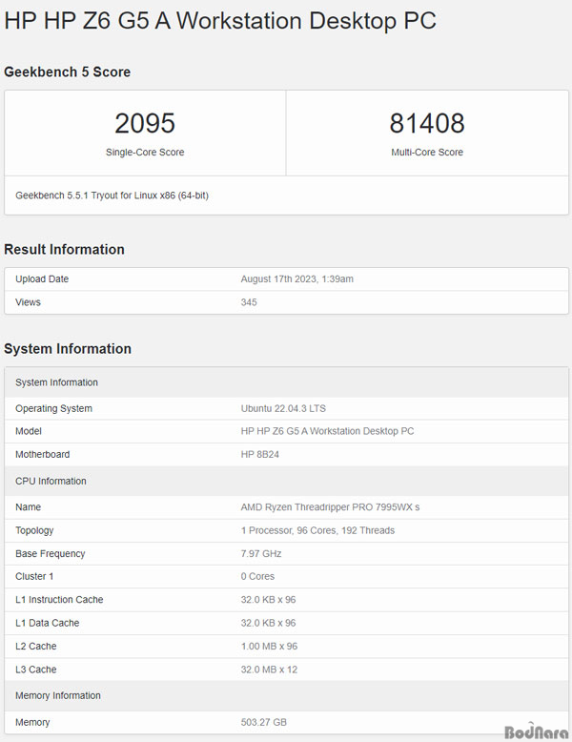This screenshot has height=742, width=572.
Task: Click the System Information table section header
Action: 286,382
